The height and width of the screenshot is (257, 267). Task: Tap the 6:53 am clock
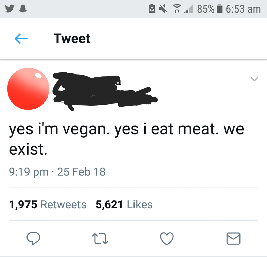pyautogui.click(x=243, y=9)
